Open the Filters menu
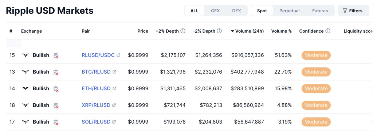The height and width of the screenshot is (133, 373). point(353,11)
